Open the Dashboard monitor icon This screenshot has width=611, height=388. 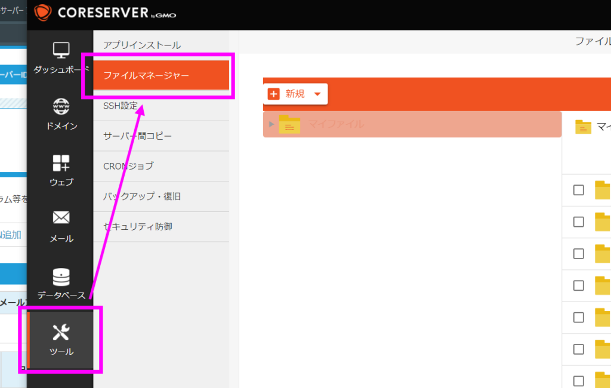coord(61,51)
